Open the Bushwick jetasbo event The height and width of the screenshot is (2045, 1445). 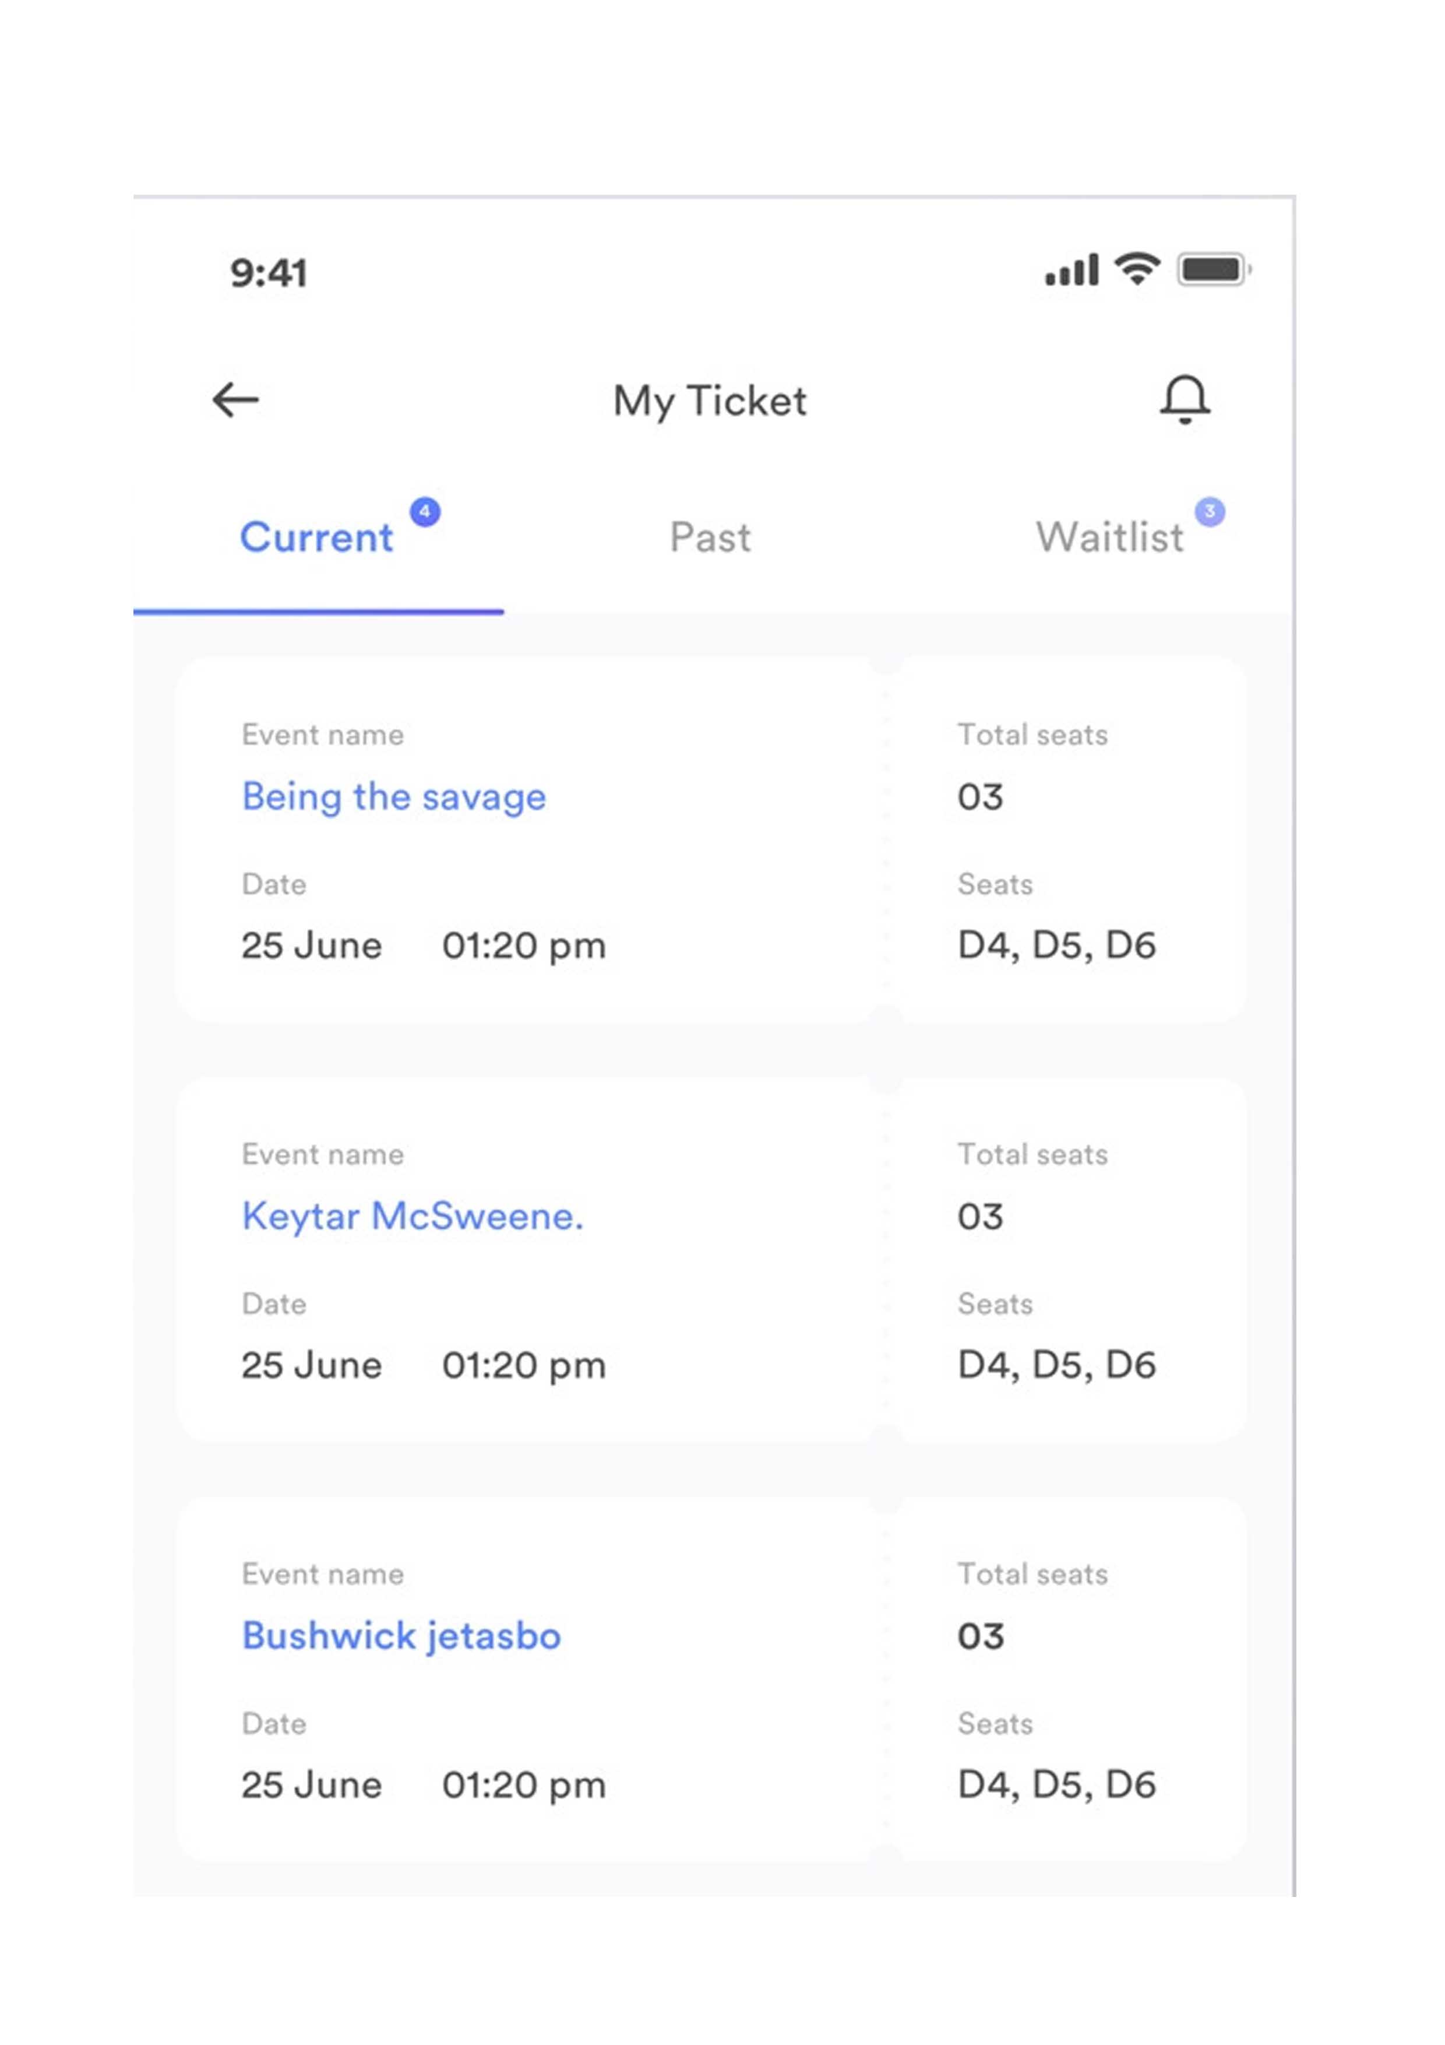pyautogui.click(x=401, y=1635)
